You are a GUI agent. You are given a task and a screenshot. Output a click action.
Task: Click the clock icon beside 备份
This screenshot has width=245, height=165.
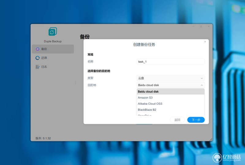coord(37,49)
